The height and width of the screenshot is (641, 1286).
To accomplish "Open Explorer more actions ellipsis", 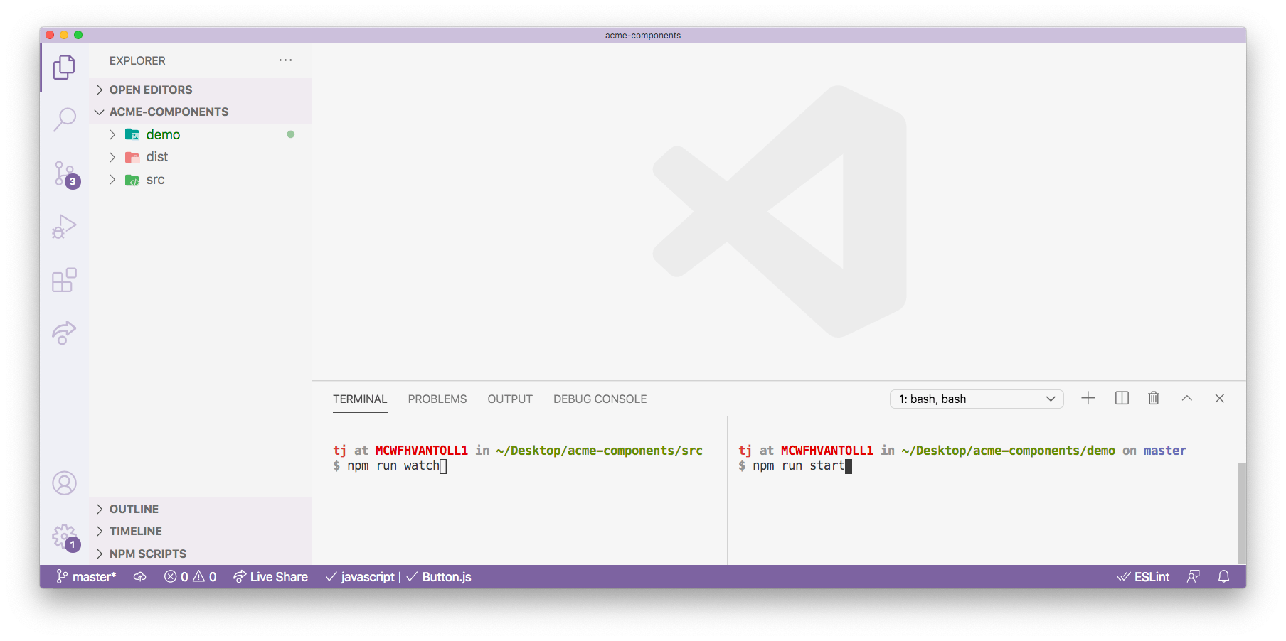I will (x=285, y=60).
